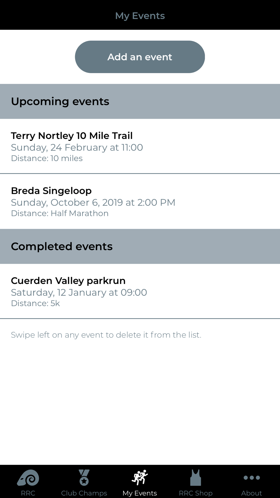Open the Breda Singeloop event
This screenshot has height=498, width=280.
[x=140, y=201]
